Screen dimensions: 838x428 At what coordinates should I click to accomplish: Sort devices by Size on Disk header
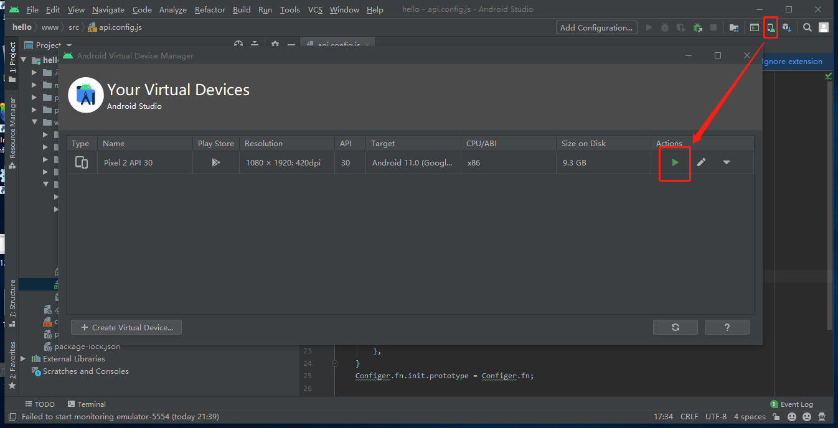(x=603, y=143)
